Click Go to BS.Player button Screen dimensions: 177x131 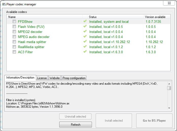154,121
